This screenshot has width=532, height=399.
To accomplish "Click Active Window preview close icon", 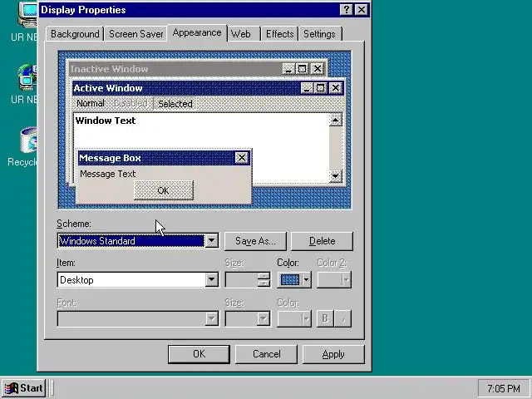I will coord(335,88).
